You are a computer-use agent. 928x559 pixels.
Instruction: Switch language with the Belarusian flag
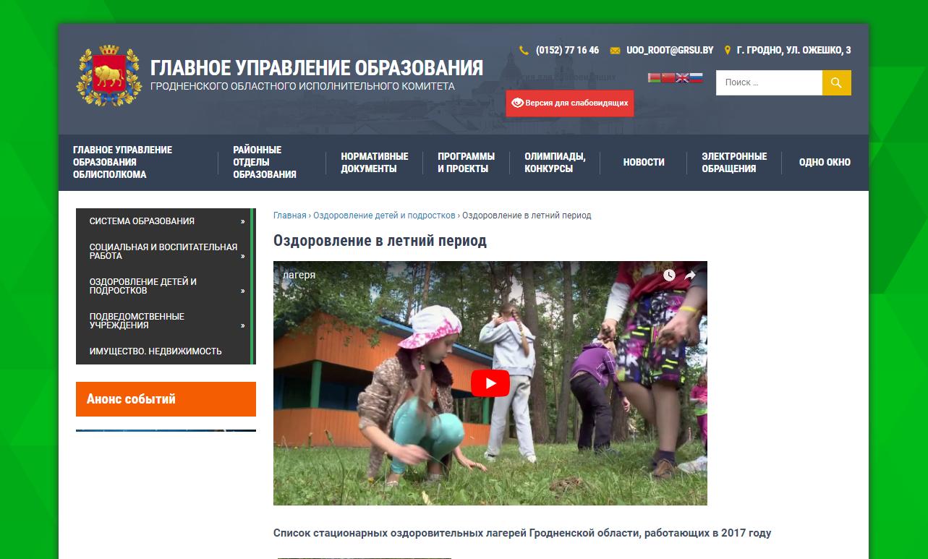tap(654, 78)
